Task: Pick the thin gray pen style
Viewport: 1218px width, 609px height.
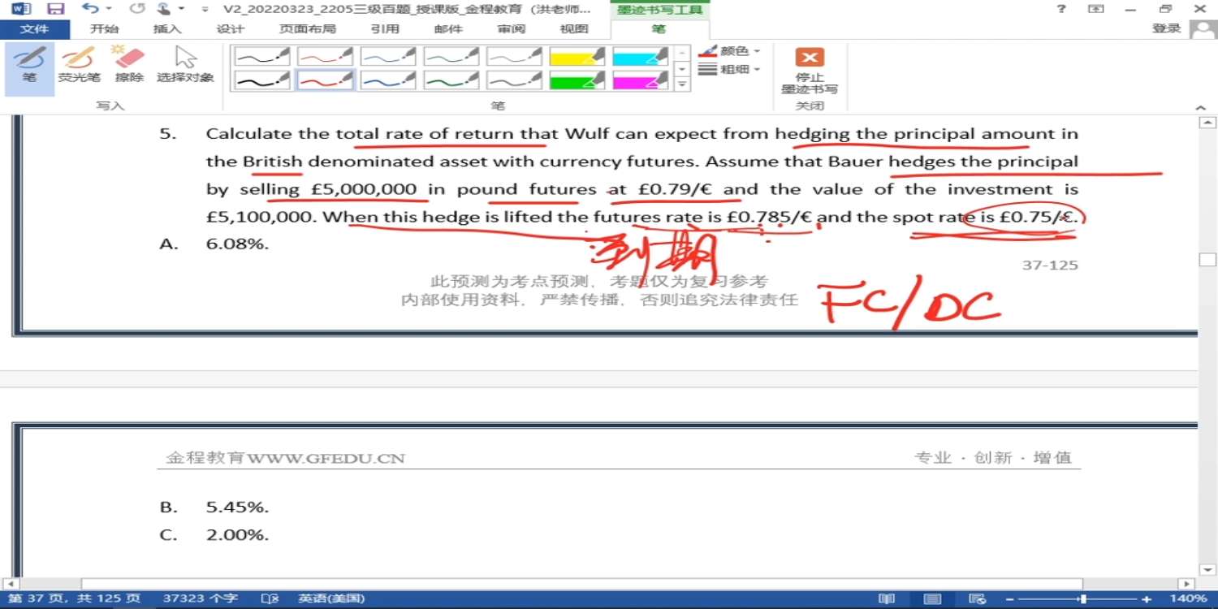Action: [515, 56]
